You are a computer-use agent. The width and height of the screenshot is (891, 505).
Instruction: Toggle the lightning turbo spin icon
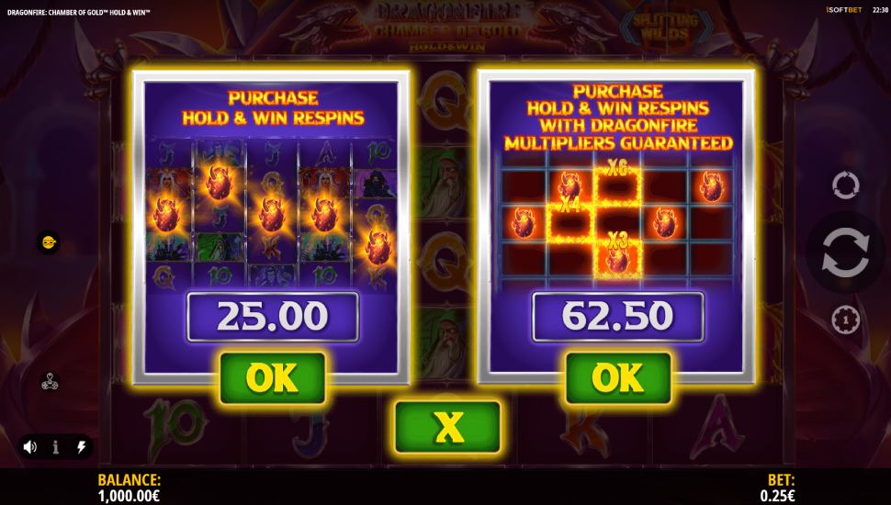coord(81,447)
